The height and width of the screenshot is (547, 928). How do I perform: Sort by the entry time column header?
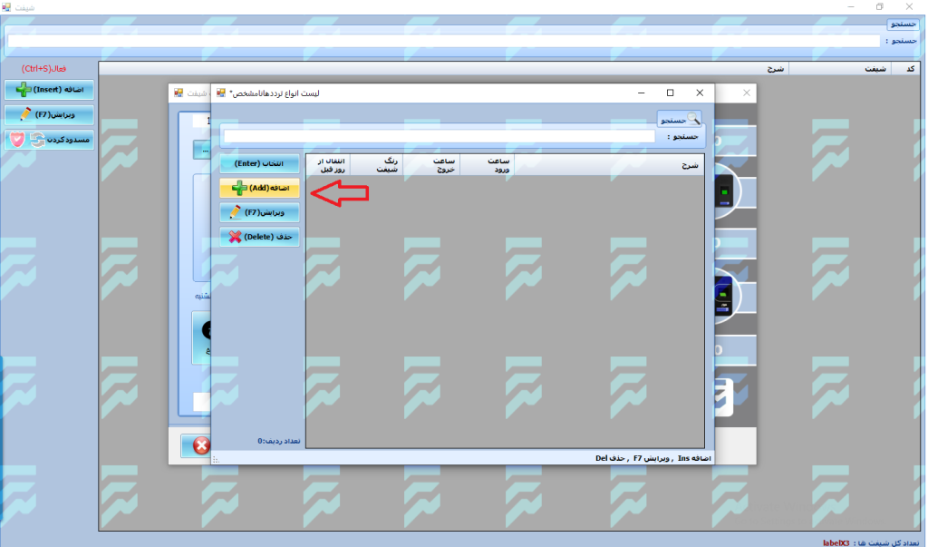[488, 164]
